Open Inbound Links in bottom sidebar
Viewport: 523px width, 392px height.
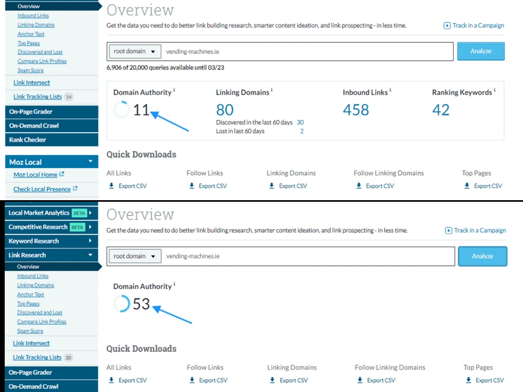point(32,276)
